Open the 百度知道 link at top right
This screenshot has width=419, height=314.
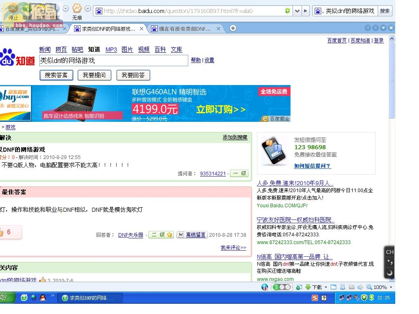(x=360, y=40)
